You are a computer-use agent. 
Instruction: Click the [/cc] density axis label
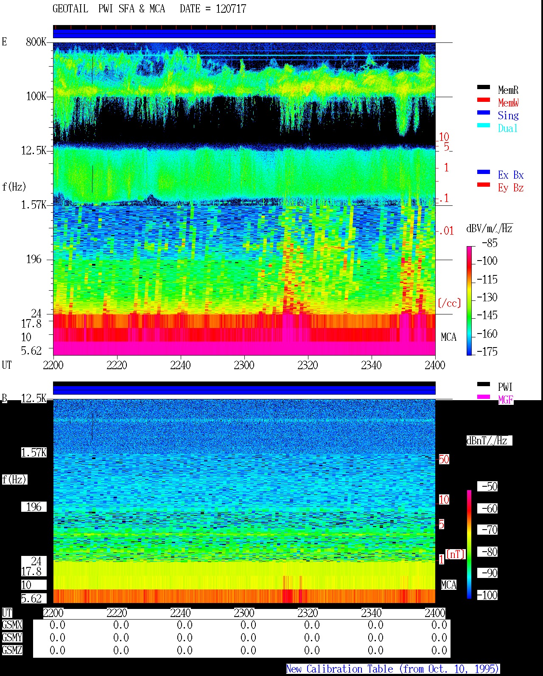(x=449, y=303)
